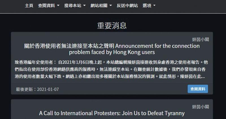226x119 pixels.
Task: Click the 重要消息 section heading
Action: click(112, 25)
